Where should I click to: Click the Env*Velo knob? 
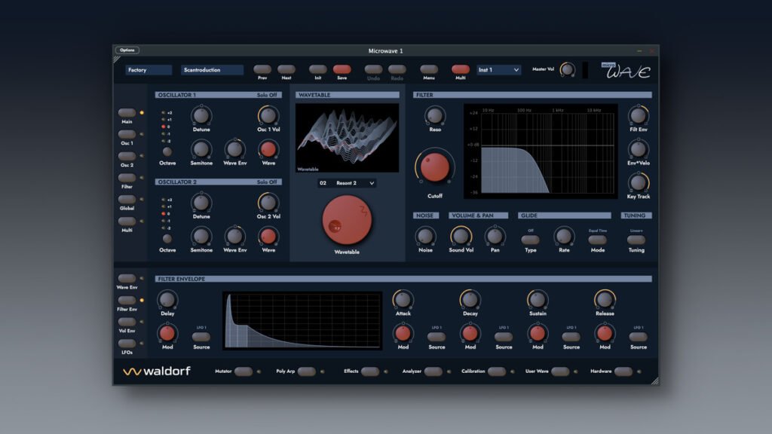pyautogui.click(x=638, y=149)
